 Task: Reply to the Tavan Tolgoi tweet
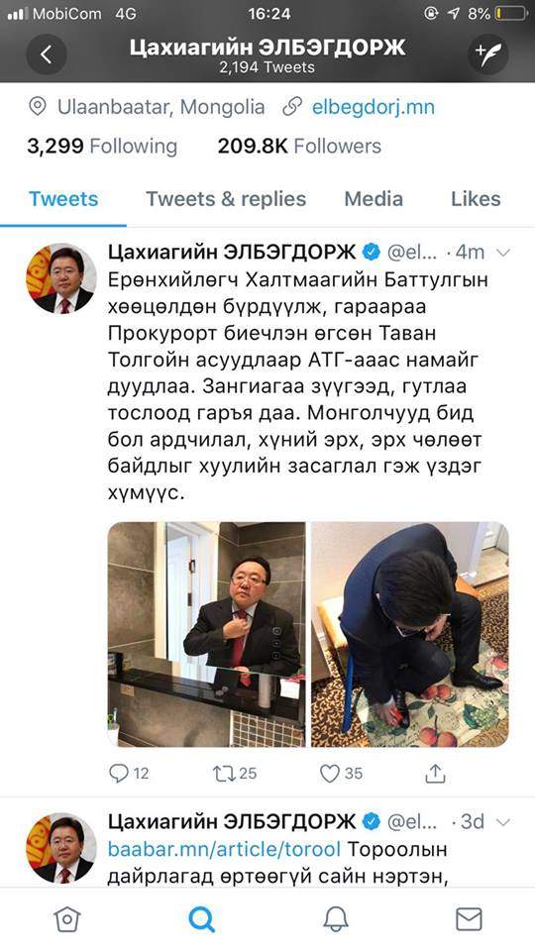click(128, 773)
